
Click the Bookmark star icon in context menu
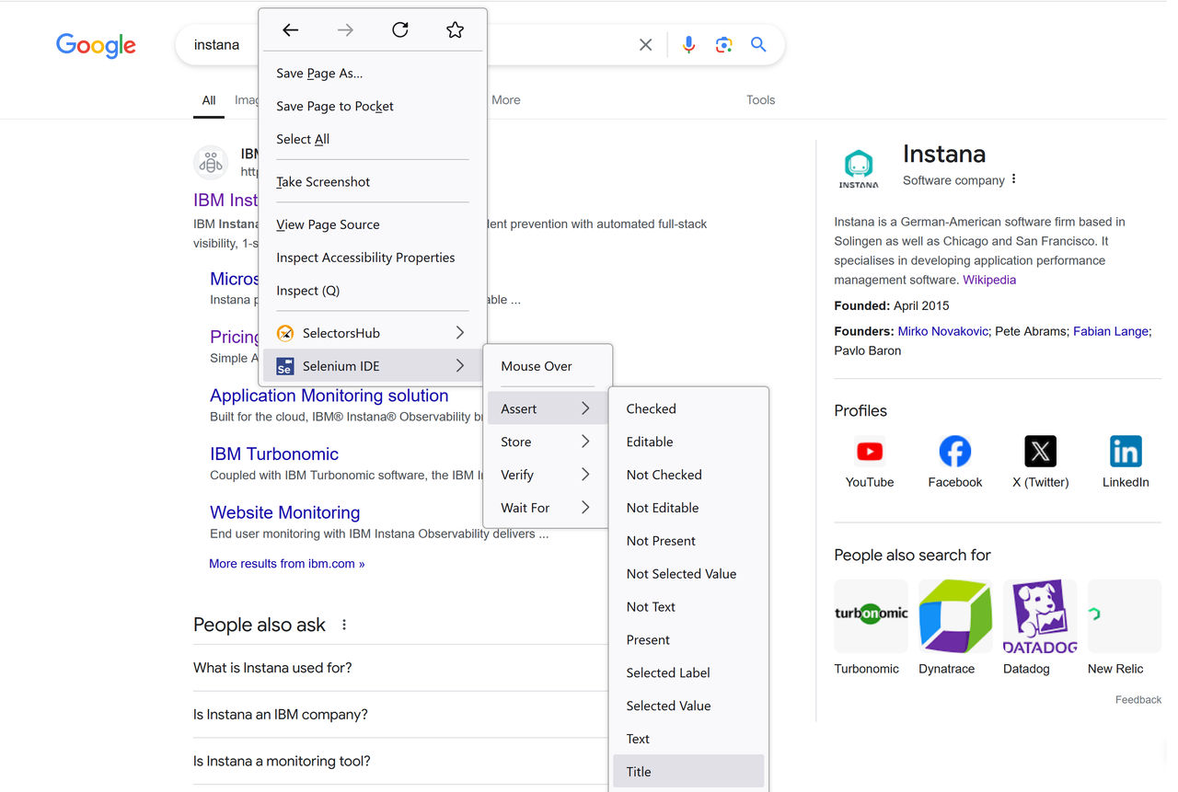coord(455,30)
